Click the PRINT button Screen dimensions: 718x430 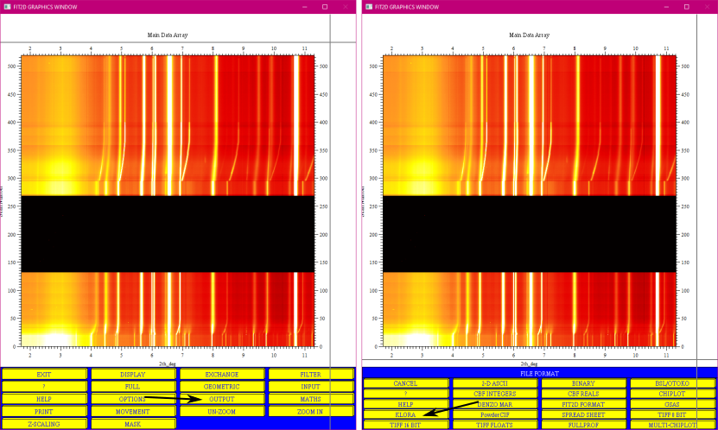[44, 411]
